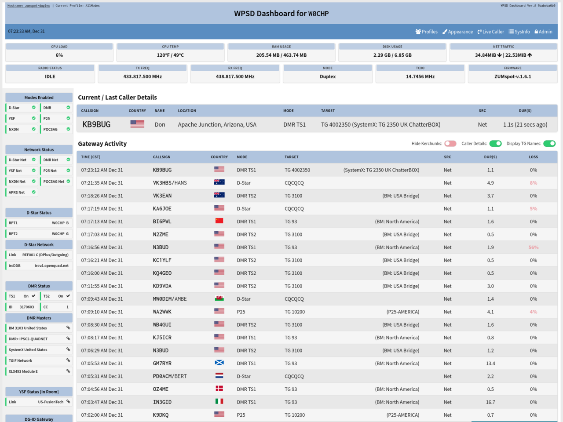Click the green check icon for D-Star mode
The image size is (563, 422).
(x=33, y=107)
